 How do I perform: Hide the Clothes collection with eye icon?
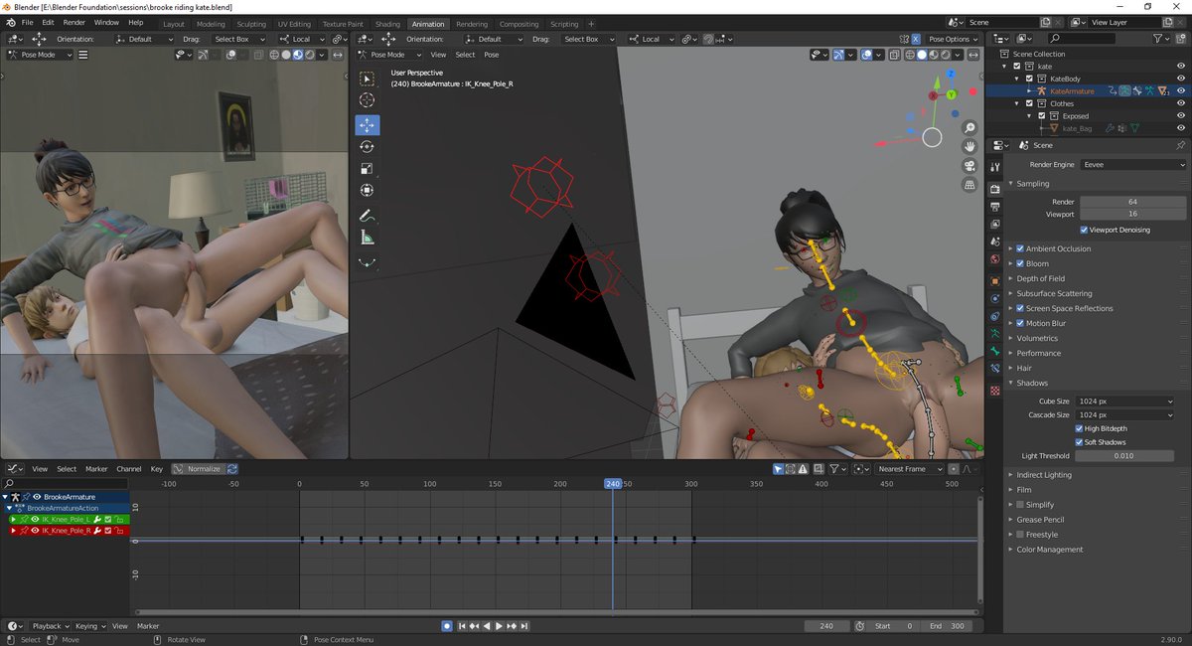[1181, 103]
